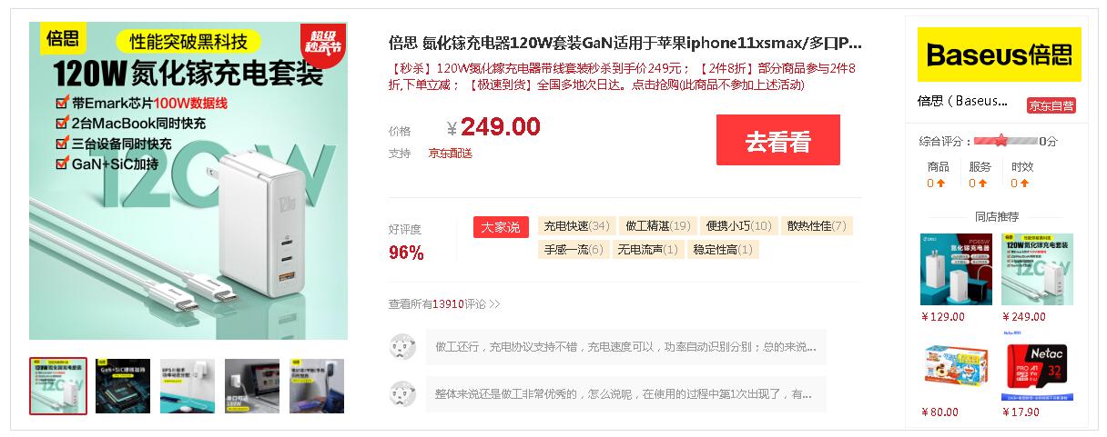Click the avatar icon of the first review
The height and width of the screenshot is (437, 1107).
(x=403, y=346)
